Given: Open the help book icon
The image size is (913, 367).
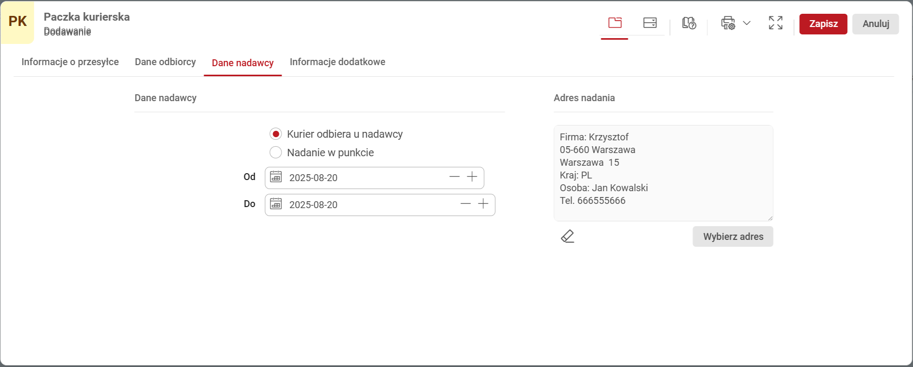Looking at the screenshot, I should (689, 23).
